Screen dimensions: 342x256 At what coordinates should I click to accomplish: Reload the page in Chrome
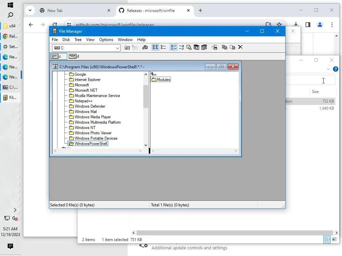tap(55, 25)
